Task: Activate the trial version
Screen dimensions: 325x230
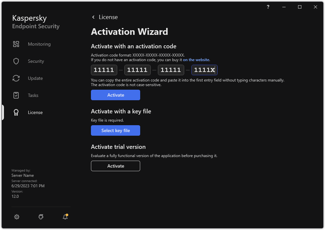Action: coord(116,166)
